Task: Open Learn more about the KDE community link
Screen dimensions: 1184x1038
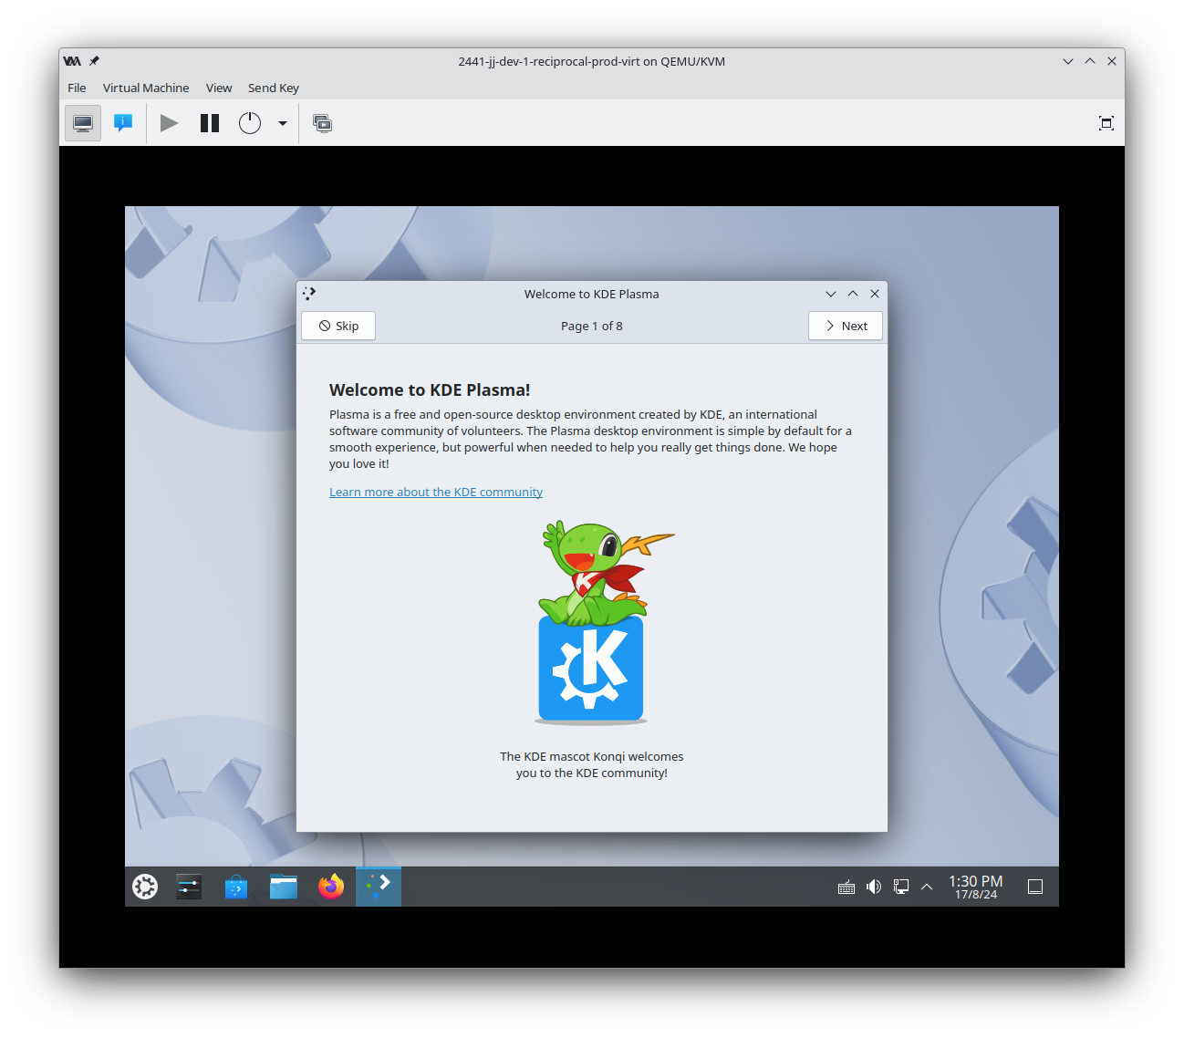Action: pyautogui.click(x=436, y=492)
